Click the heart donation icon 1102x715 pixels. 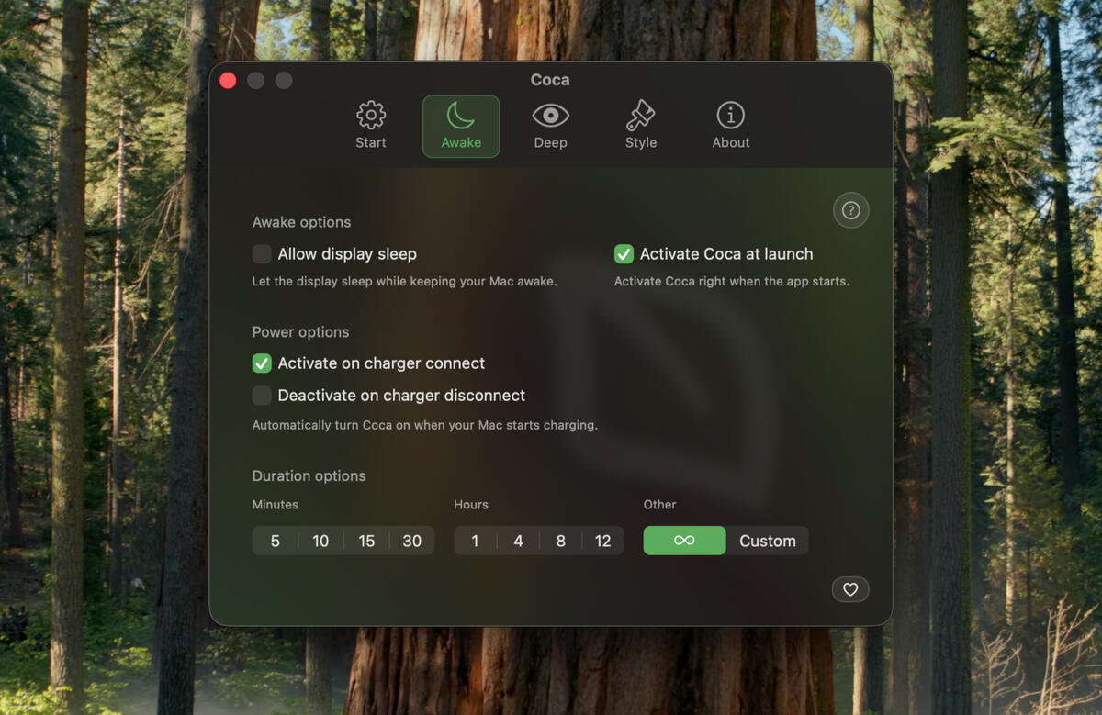click(849, 589)
